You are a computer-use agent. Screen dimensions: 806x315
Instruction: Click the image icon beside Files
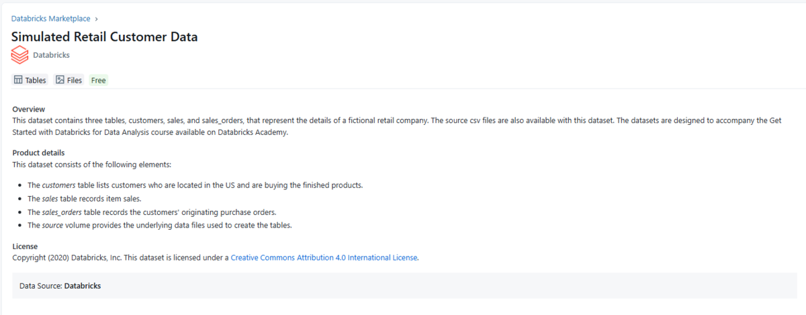60,80
